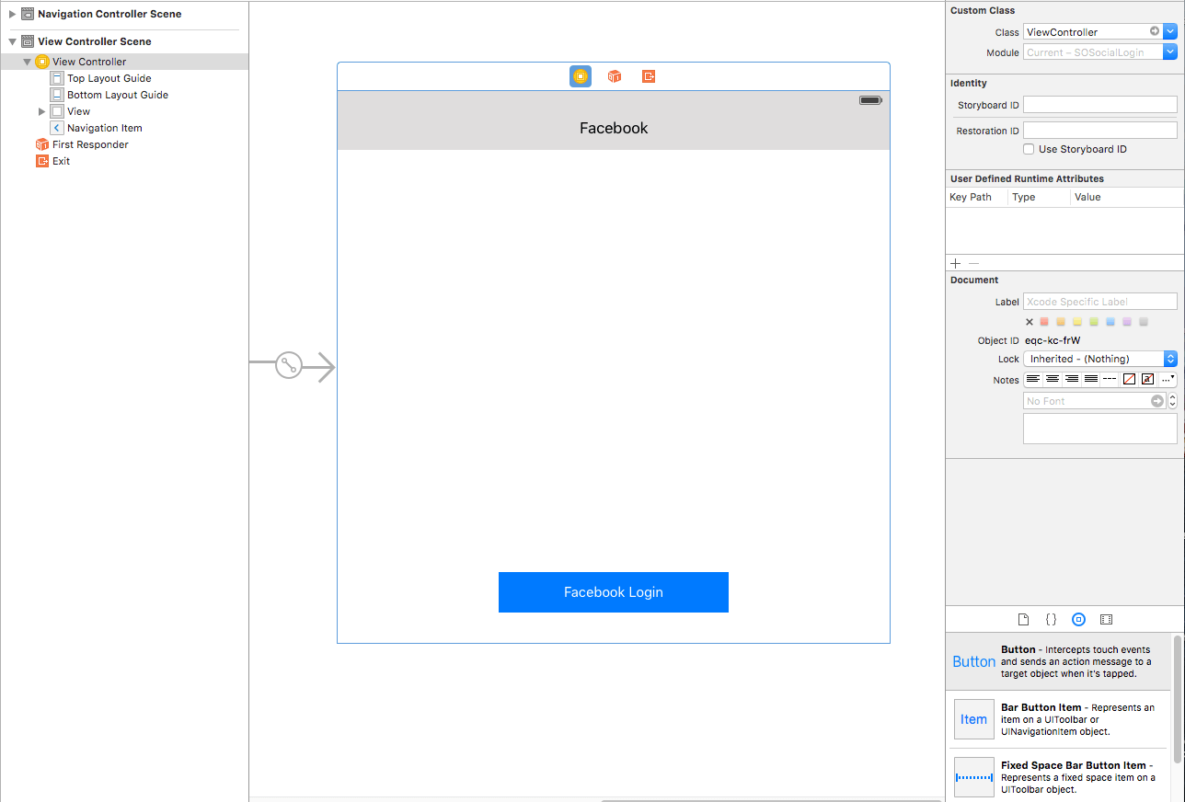1185x802 pixels.
Task: Click the Value column header
Action: tap(1087, 197)
